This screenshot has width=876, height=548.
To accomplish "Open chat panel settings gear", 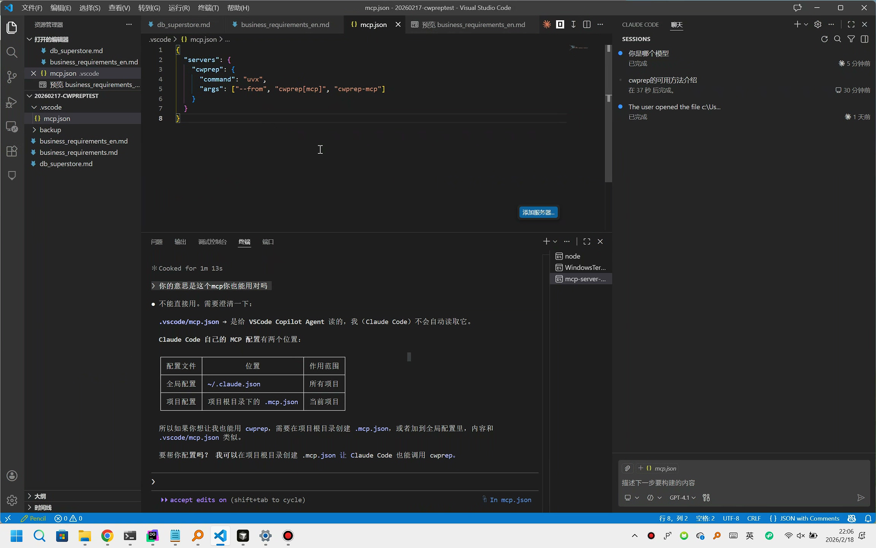I will pos(818,24).
